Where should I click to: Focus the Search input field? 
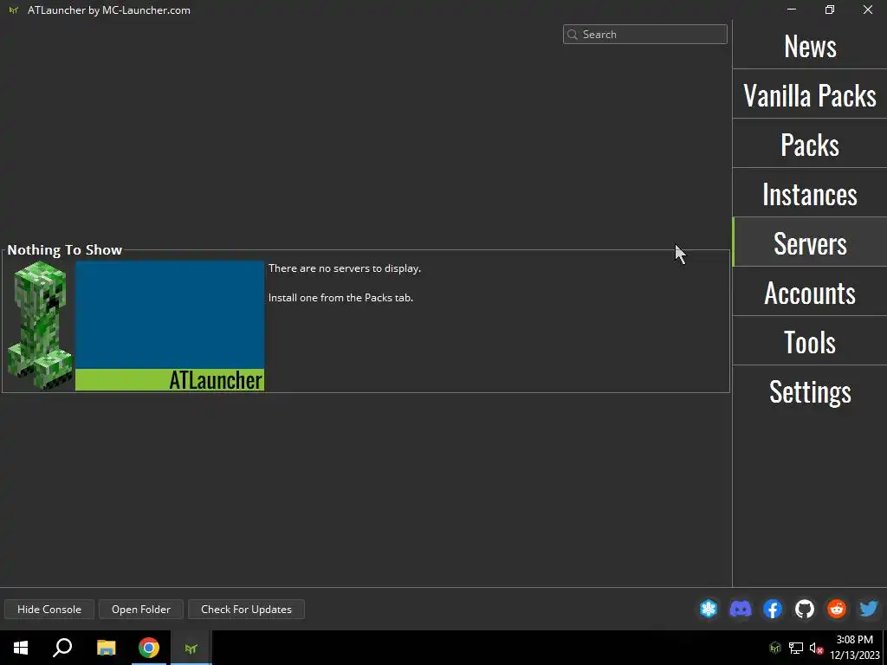point(644,35)
